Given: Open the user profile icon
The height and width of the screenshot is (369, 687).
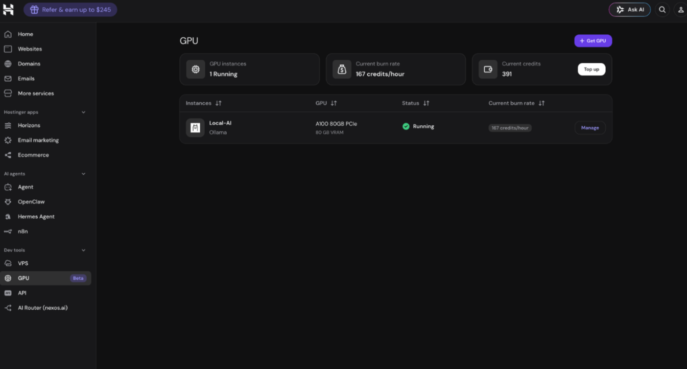Looking at the screenshot, I should coord(680,10).
